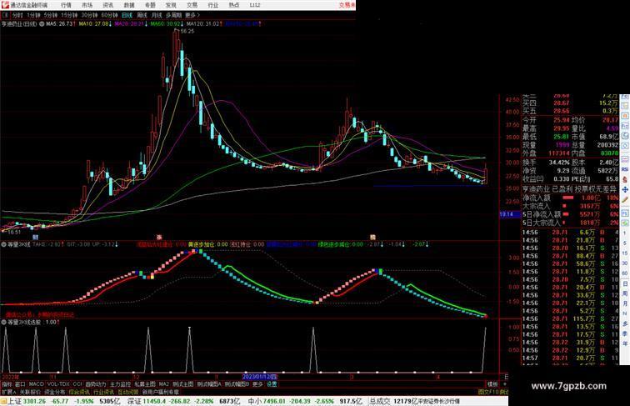Screen dimensions: 630x406
Task: Click the red money bag icon in sidebar
Action: [625, 180]
